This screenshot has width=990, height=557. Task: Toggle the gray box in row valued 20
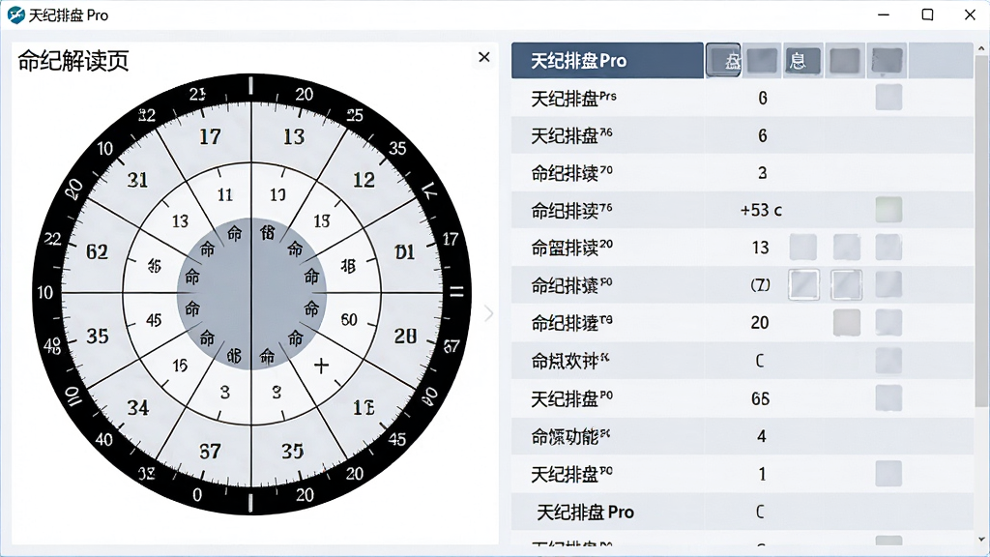click(888, 323)
